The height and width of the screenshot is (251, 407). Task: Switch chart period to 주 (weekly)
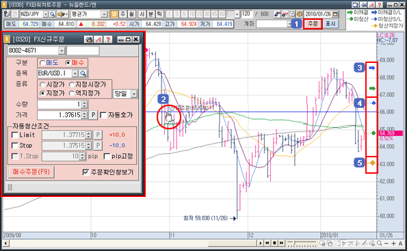click(x=122, y=14)
